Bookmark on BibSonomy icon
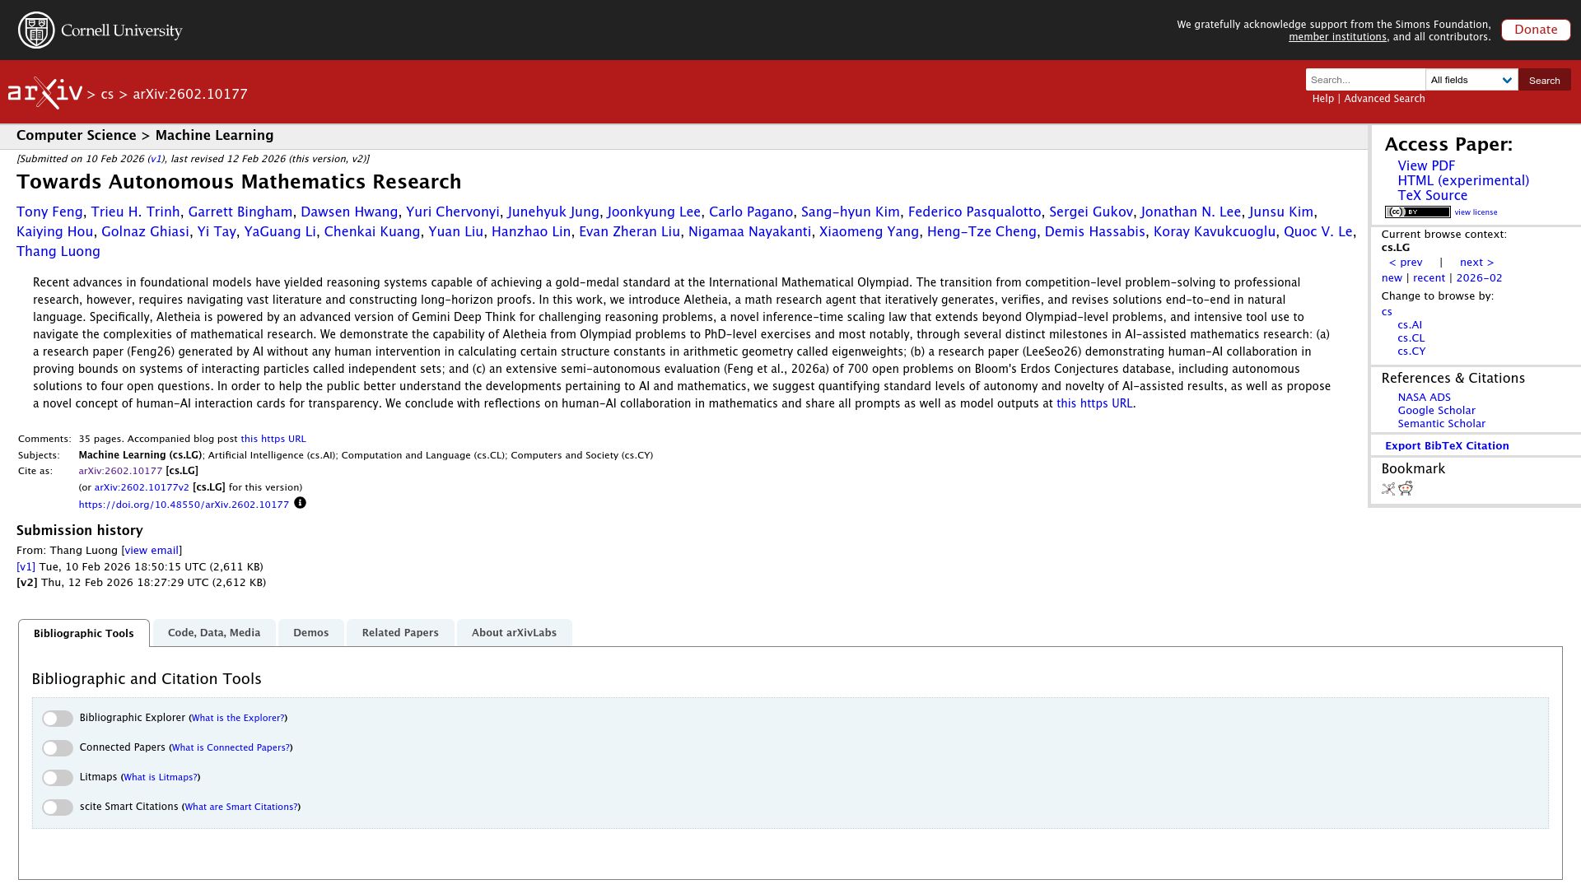Viewport: 1581px width, 889px height. pos(1388,489)
